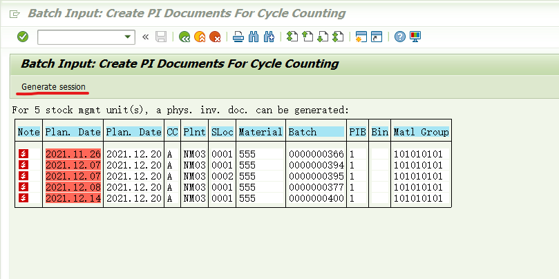Click the red note icon for batch 0000000394

23,165
